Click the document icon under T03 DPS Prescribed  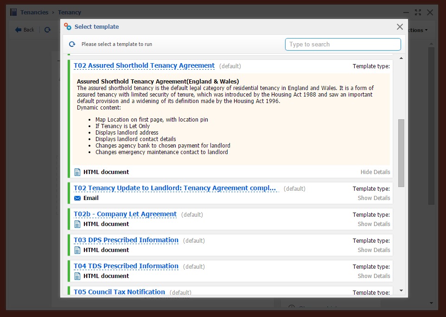tap(77, 250)
